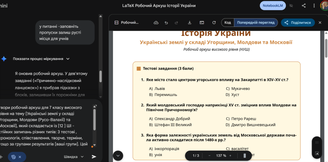The height and width of the screenshot is (162, 328).
Task: Click the undo arrow in canvas toolbar
Action: 166,23
